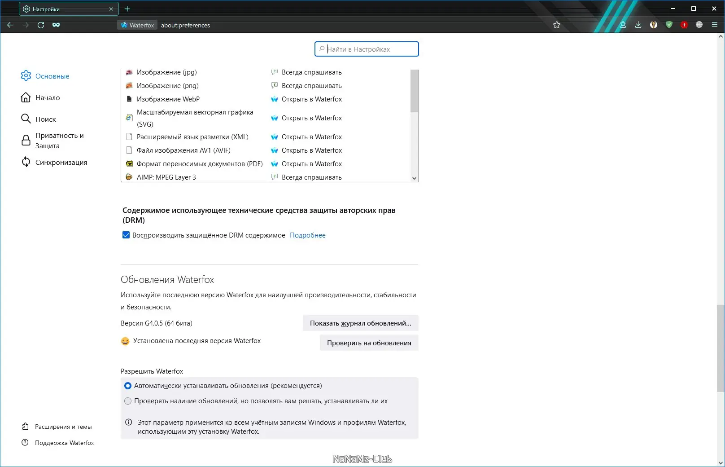Screen dimensions: 725x467
Task: Select automatic update installation radio option
Action: [x=128, y=386]
